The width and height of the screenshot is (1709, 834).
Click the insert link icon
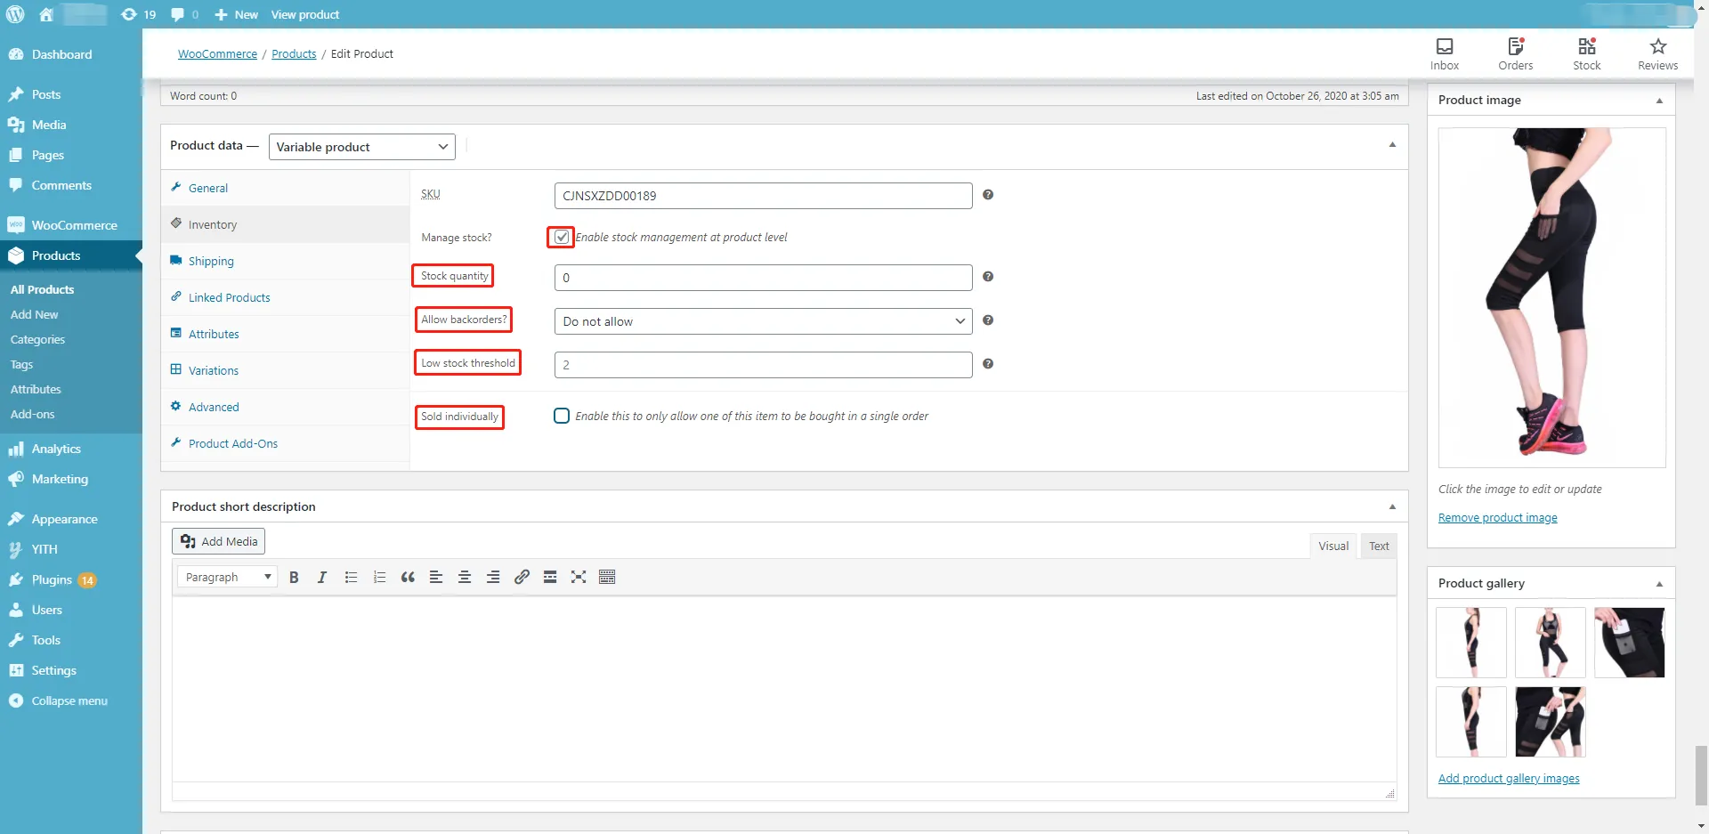(x=522, y=578)
